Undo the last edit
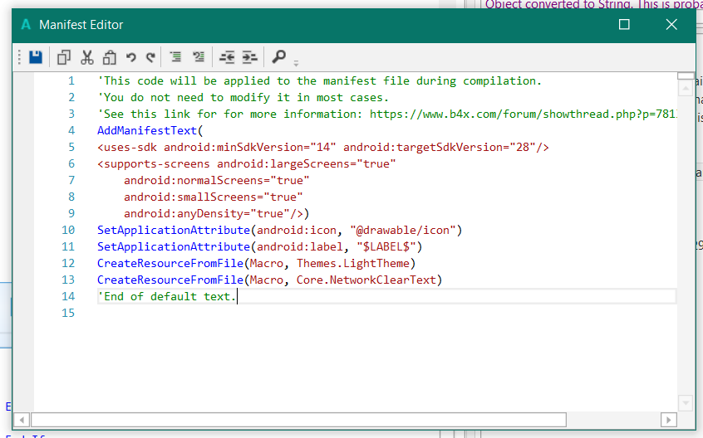The width and height of the screenshot is (703, 438). 131,57
